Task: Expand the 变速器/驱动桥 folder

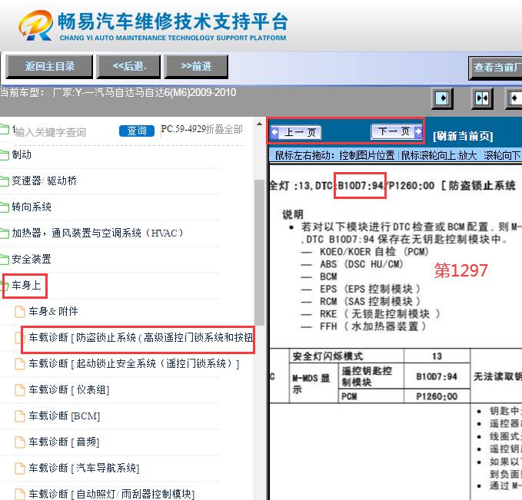Action: click(x=44, y=180)
